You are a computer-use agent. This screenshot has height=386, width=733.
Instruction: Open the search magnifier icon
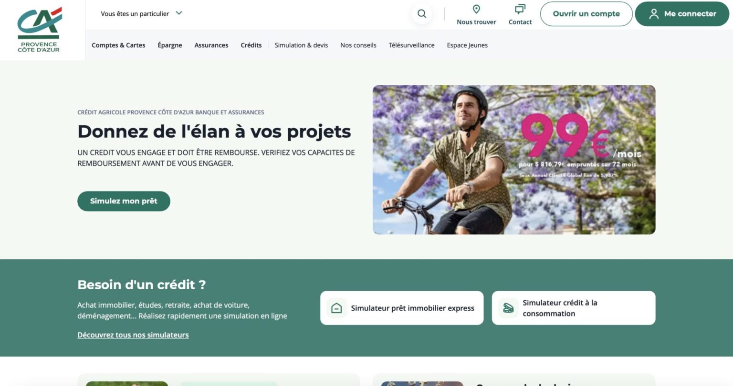click(421, 13)
